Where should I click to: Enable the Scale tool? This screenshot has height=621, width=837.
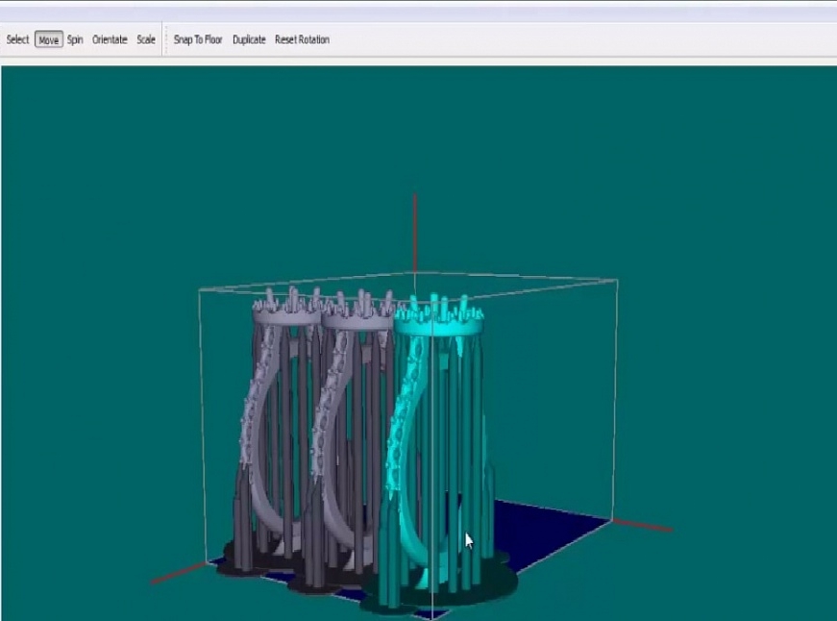(x=146, y=39)
